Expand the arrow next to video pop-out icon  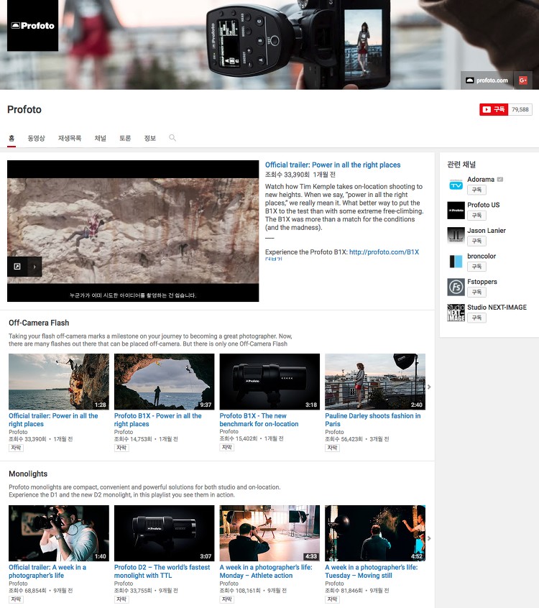[x=34, y=267]
